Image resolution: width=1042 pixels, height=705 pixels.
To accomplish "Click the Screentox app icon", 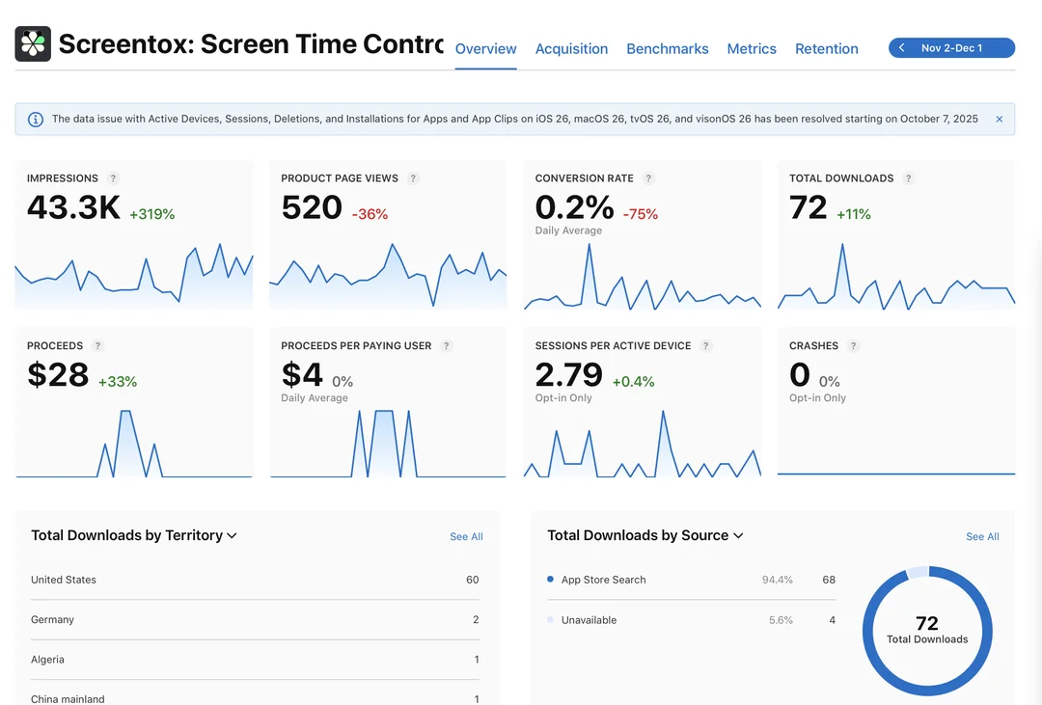I will (33, 43).
